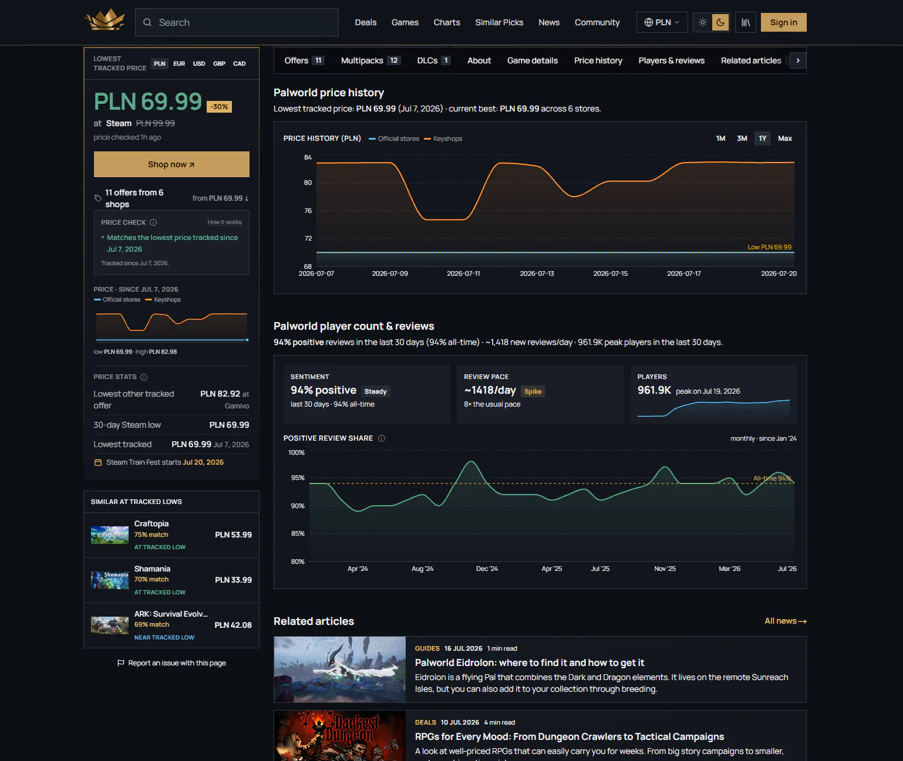Open Community in top navigation

[x=597, y=22]
